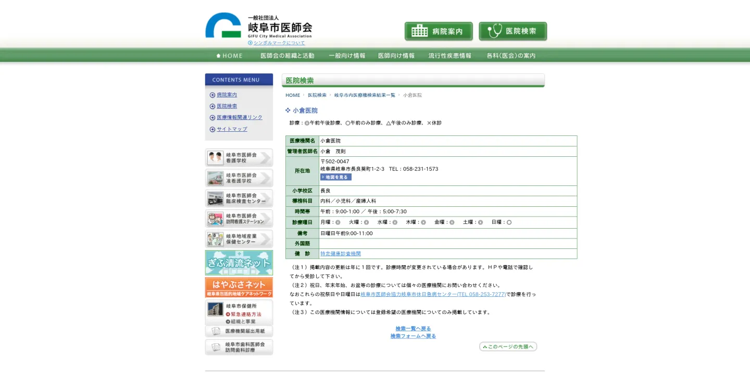Click 医院検索 in the breadcrumb trail
Viewport: 750px width, 375px height.
tap(317, 95)
